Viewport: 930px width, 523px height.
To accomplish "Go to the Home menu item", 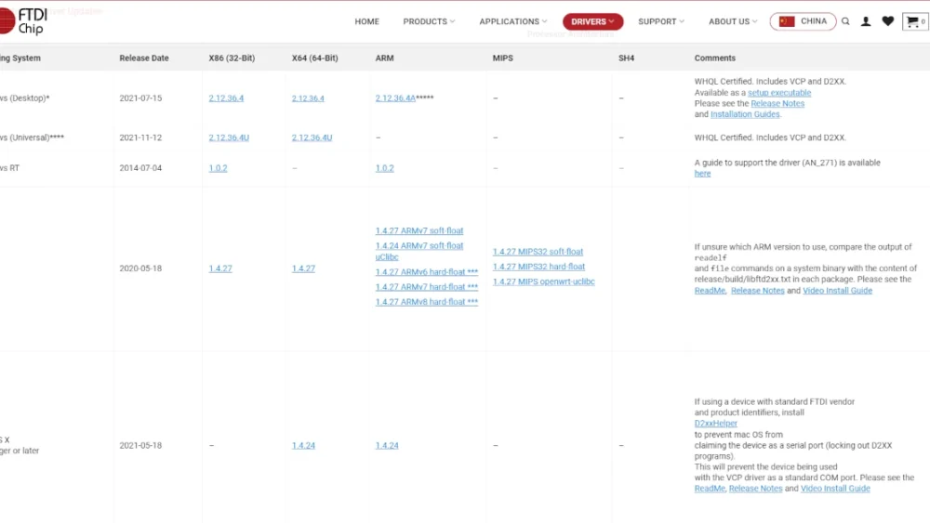I will click(366, 21).
